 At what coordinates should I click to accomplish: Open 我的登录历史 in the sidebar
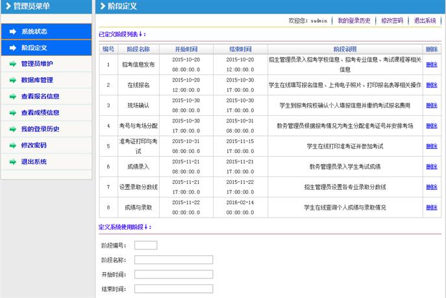(46, 129)
